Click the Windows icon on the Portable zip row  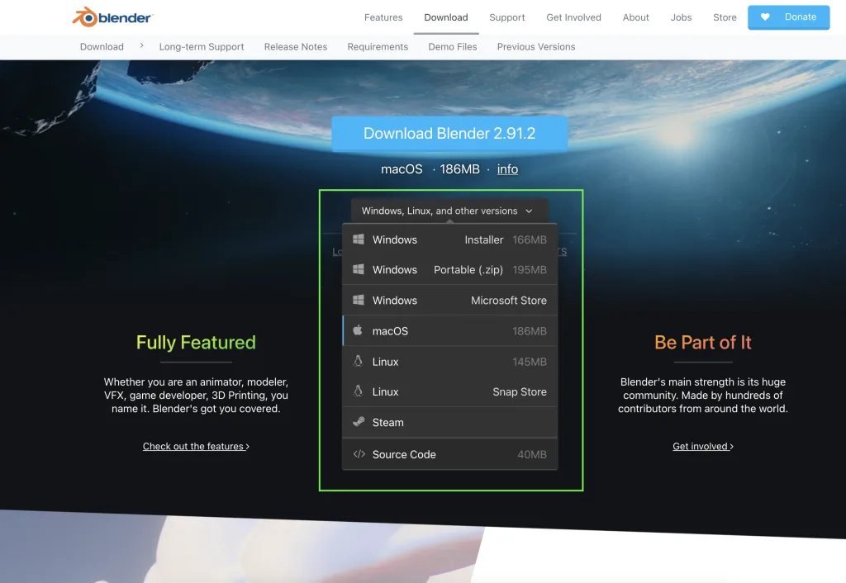pos(359,270)
